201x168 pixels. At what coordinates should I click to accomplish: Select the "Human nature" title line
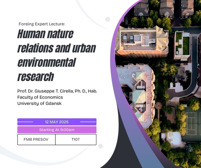point(45,34)
